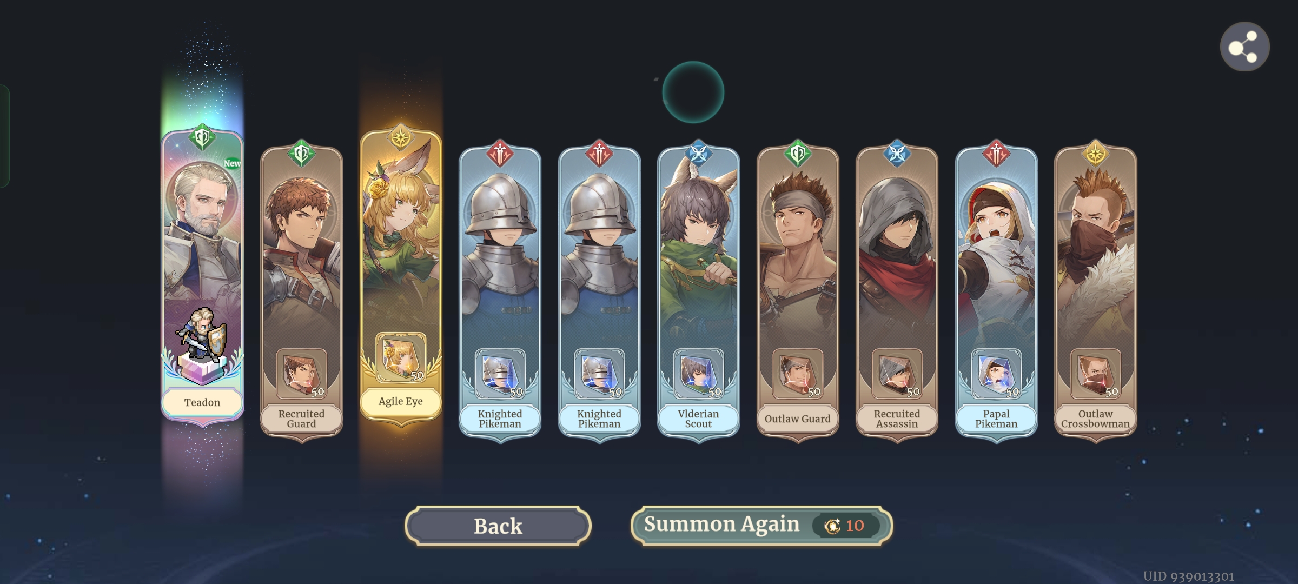Viewport: 1298px width, 584px height.
Task: Open the Outlaw Guard card
Action: 798,292
